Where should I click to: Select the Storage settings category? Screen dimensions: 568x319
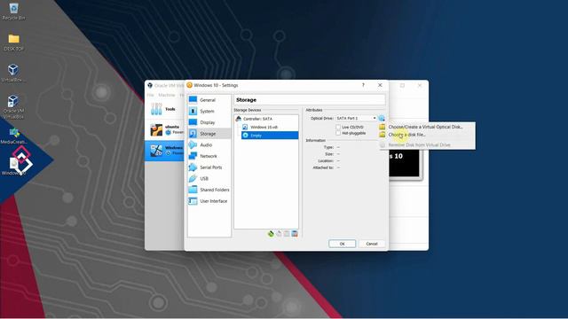209,134
